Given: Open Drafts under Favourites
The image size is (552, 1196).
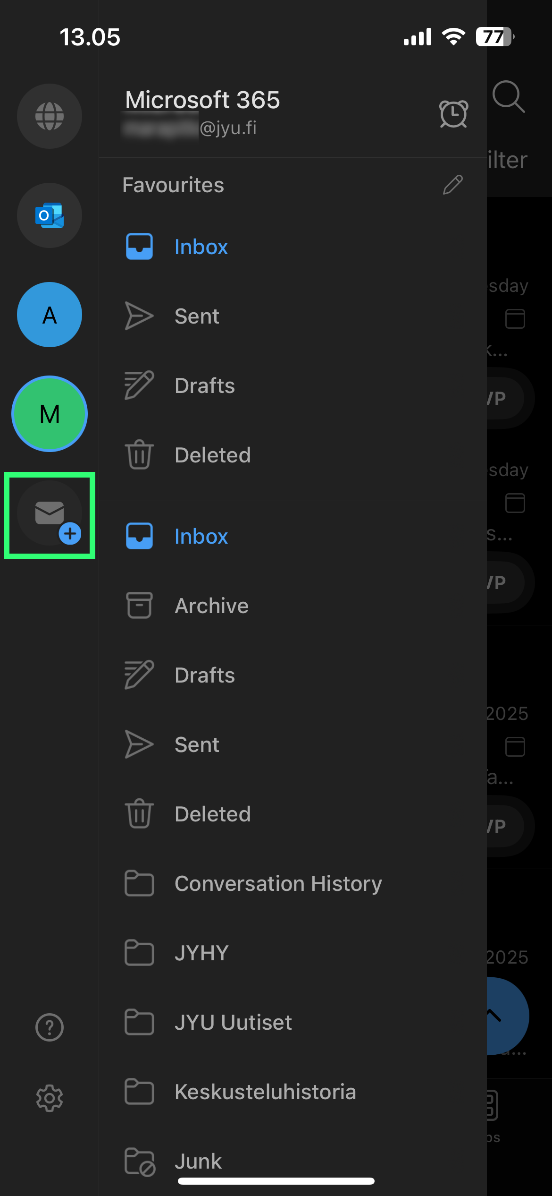Looking at the screenshot, I should coord(293,385).
